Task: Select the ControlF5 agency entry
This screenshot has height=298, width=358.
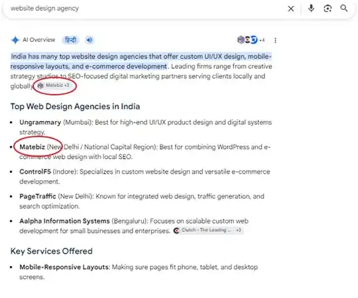Action: 35,172
